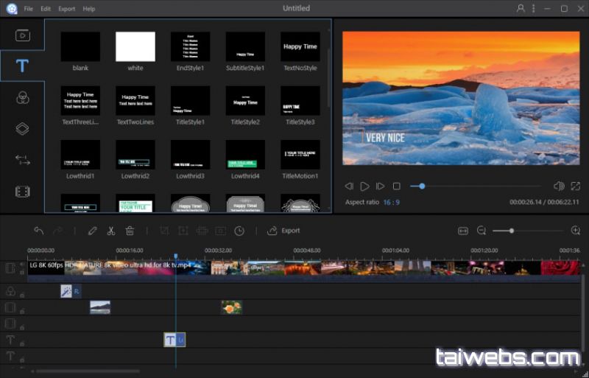Screen dimensions: 589x378
Task: Open the Transitions panel in the sidebar
Action: (22, 160)
